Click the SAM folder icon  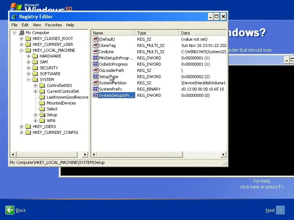35,62
